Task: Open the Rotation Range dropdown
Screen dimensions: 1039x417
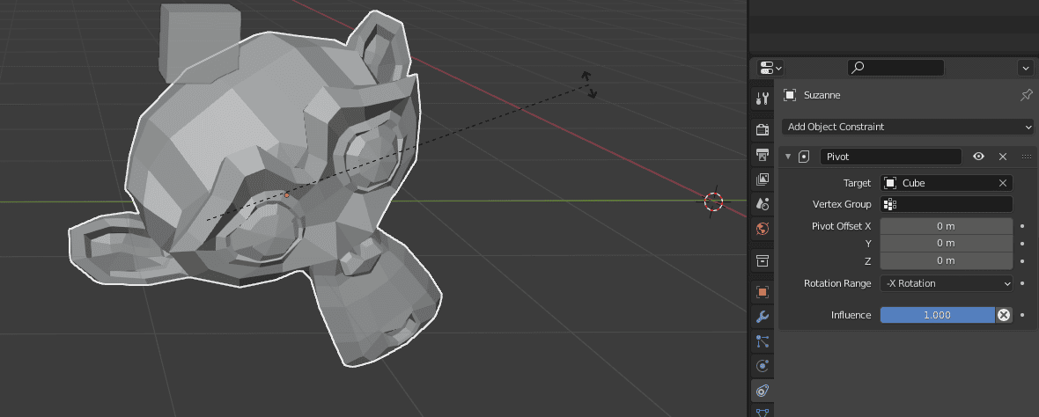Action: pos(947,283)
